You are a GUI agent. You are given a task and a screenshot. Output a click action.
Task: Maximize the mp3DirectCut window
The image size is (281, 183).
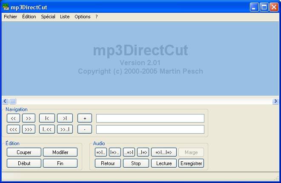pyautogui.click(x=264, y=7)
